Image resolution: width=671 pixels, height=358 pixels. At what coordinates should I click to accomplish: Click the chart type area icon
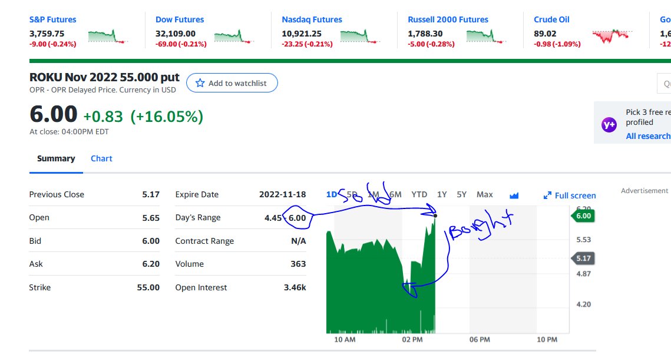(x=514, y=195)
